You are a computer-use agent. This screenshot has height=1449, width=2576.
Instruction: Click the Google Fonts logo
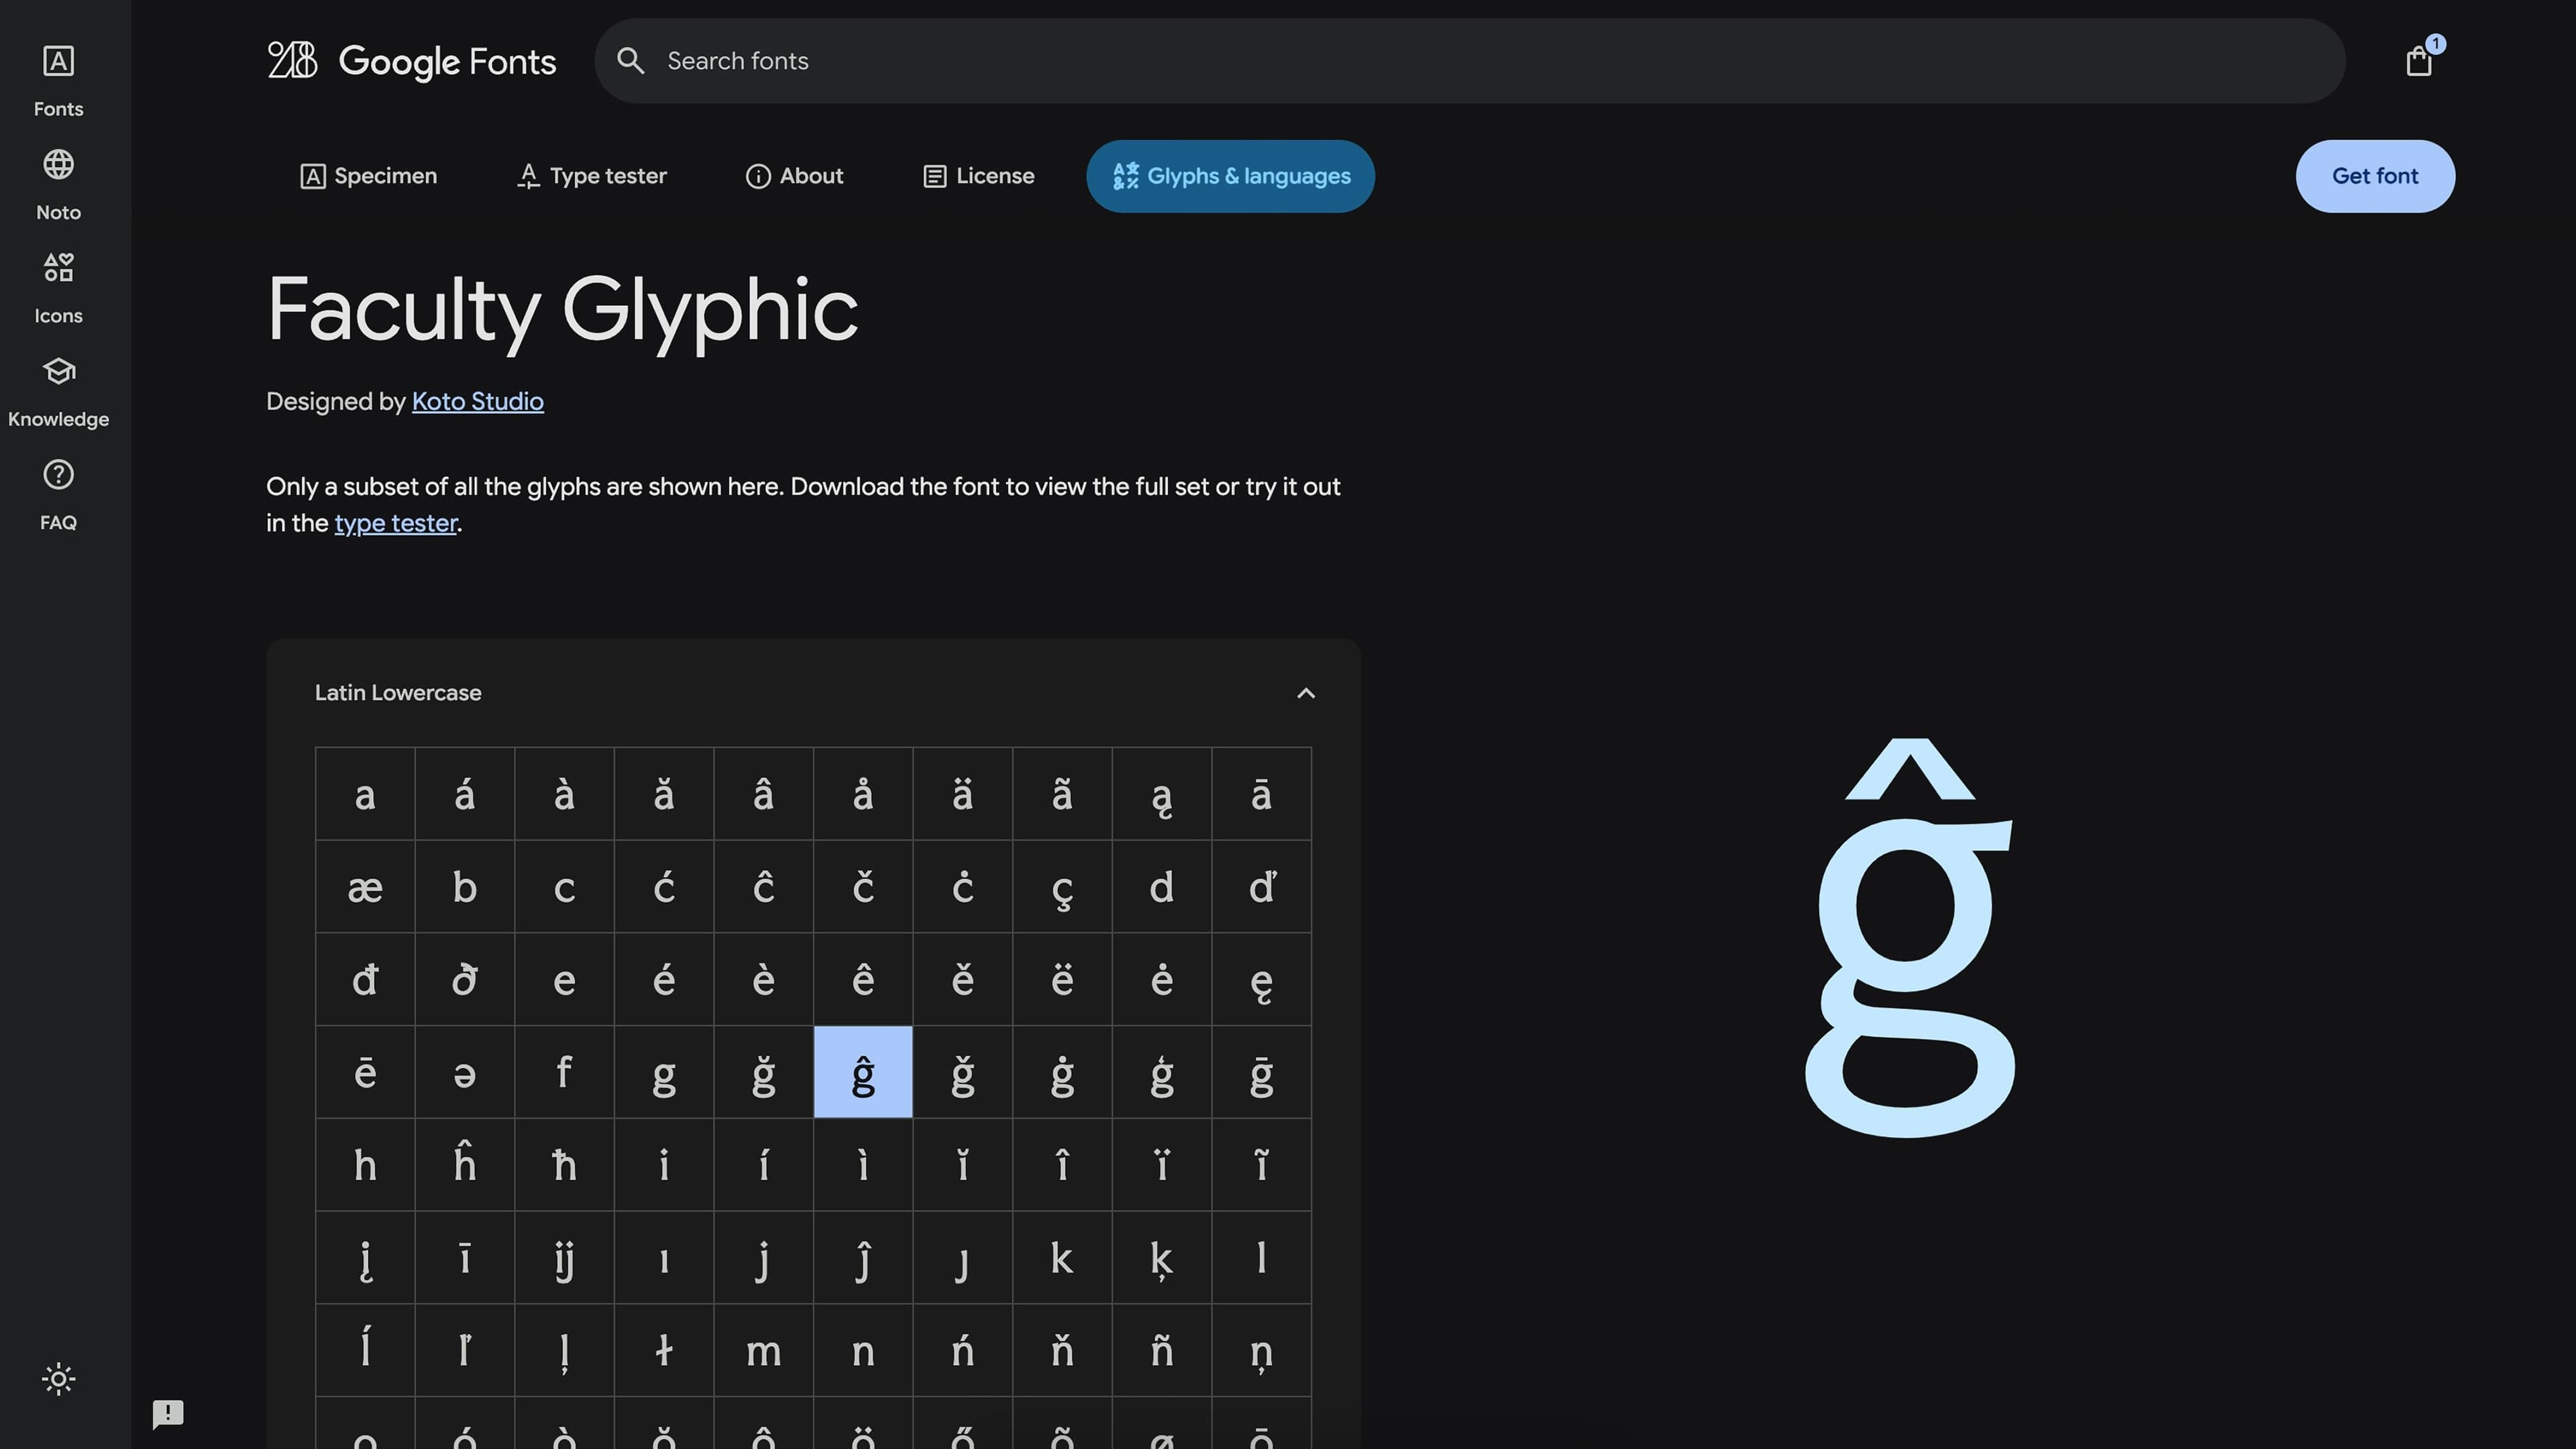[x=411, y=61]
